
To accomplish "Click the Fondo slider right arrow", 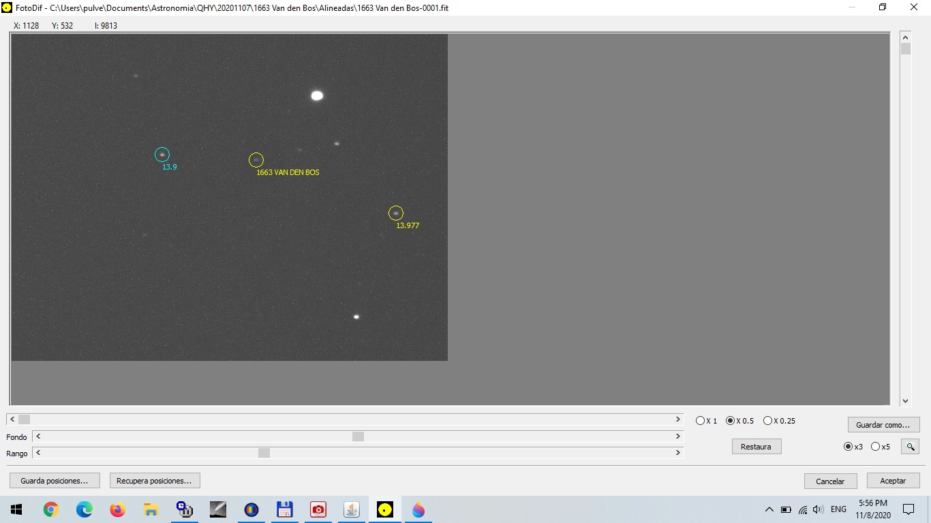I will click(678, 437).
